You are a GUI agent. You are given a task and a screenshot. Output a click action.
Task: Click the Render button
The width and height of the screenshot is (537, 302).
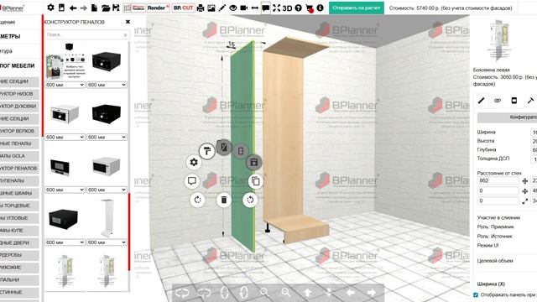[159, 8]
